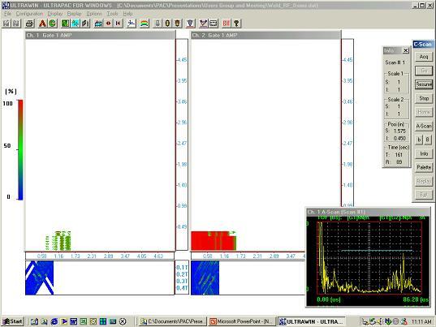The width and height of the screenshot is (436, 327).
Task: Click the blue B-scan strip below Ch. 2
Action: (205, 278)
